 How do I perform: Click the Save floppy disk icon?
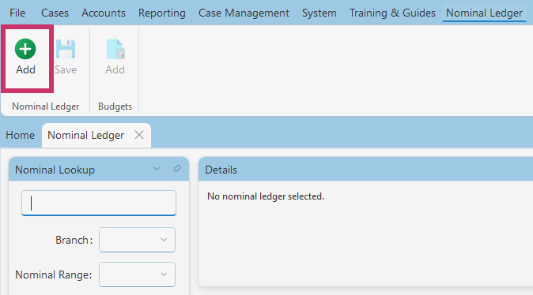[66, 49]
